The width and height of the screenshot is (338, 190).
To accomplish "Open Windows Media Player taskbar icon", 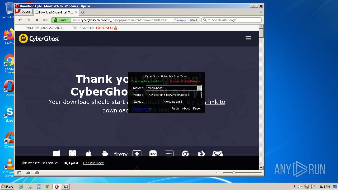I will pyautogui.click(x=39, y=187).
